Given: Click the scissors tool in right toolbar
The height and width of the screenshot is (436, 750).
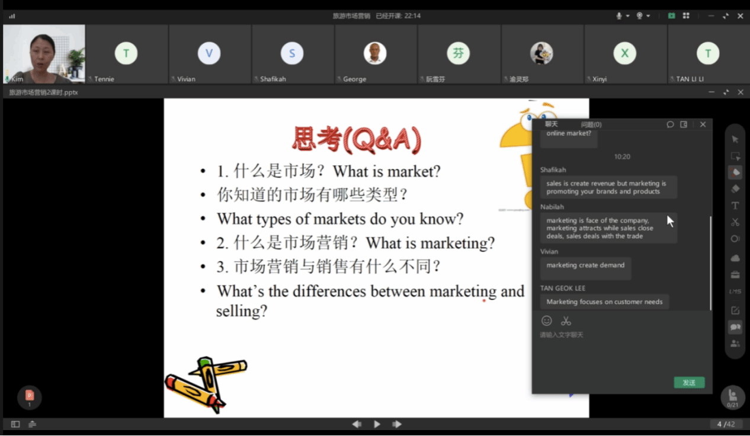Looking at the screenshot, I should tap(735, 222).
